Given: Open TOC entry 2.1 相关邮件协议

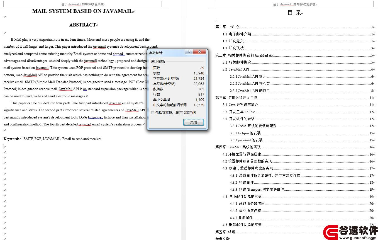Looking at the screenshot, I should (298, 62).
